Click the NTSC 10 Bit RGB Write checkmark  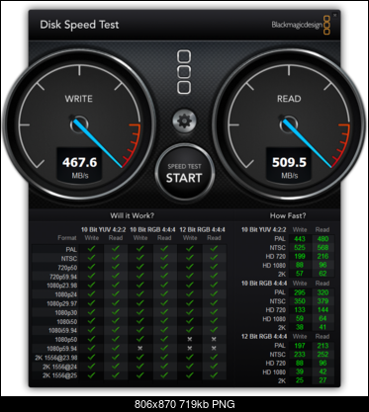140,258
